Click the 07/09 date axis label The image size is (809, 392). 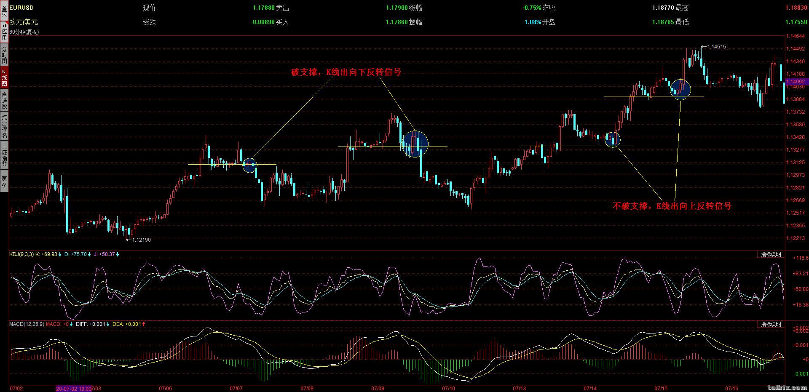[x=378, y=388]
